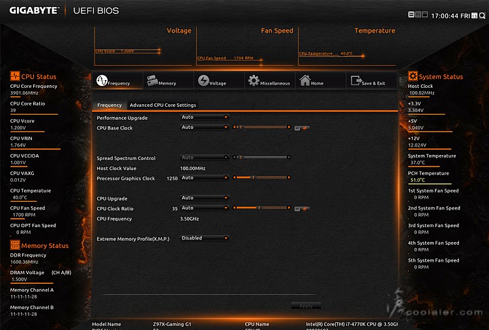Image resolution: width=489 pixels, height=330 pixels.
Task: Click the System Status gear icon
Action: click(413, 76)
